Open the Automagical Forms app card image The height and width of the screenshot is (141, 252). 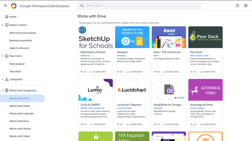tap(205, 90)
